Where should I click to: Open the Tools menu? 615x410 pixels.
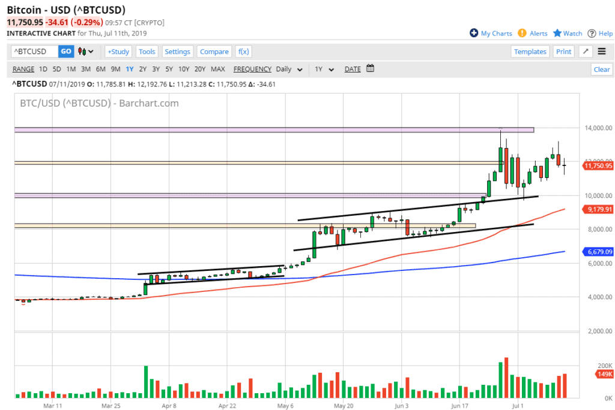(147, 52)
